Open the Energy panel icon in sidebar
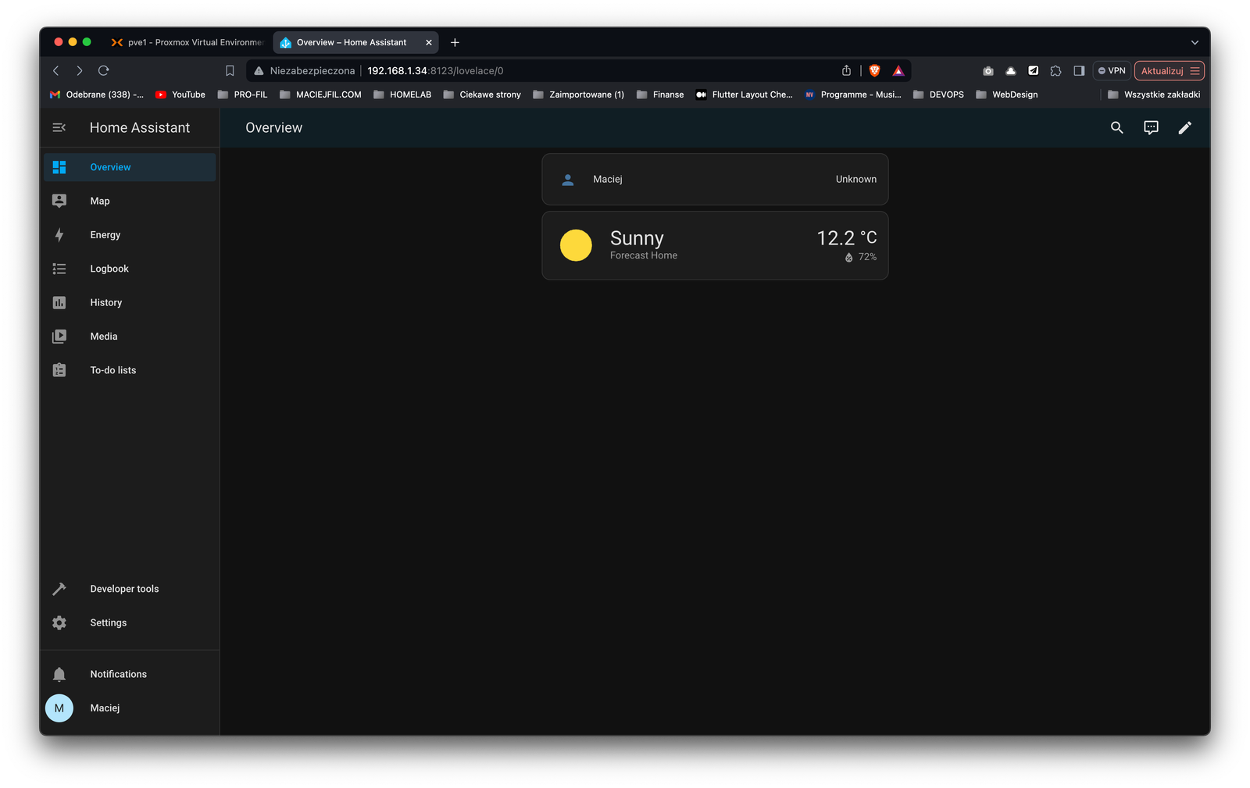Screen dimensions: 1250x788 click(x=59, y=234)
